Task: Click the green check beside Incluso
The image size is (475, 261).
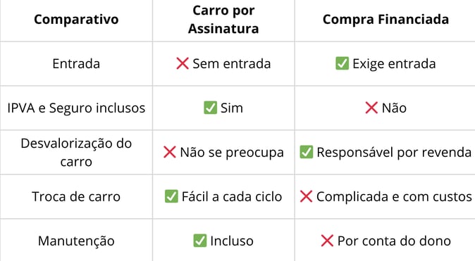Action: click(x=200, y=241)
